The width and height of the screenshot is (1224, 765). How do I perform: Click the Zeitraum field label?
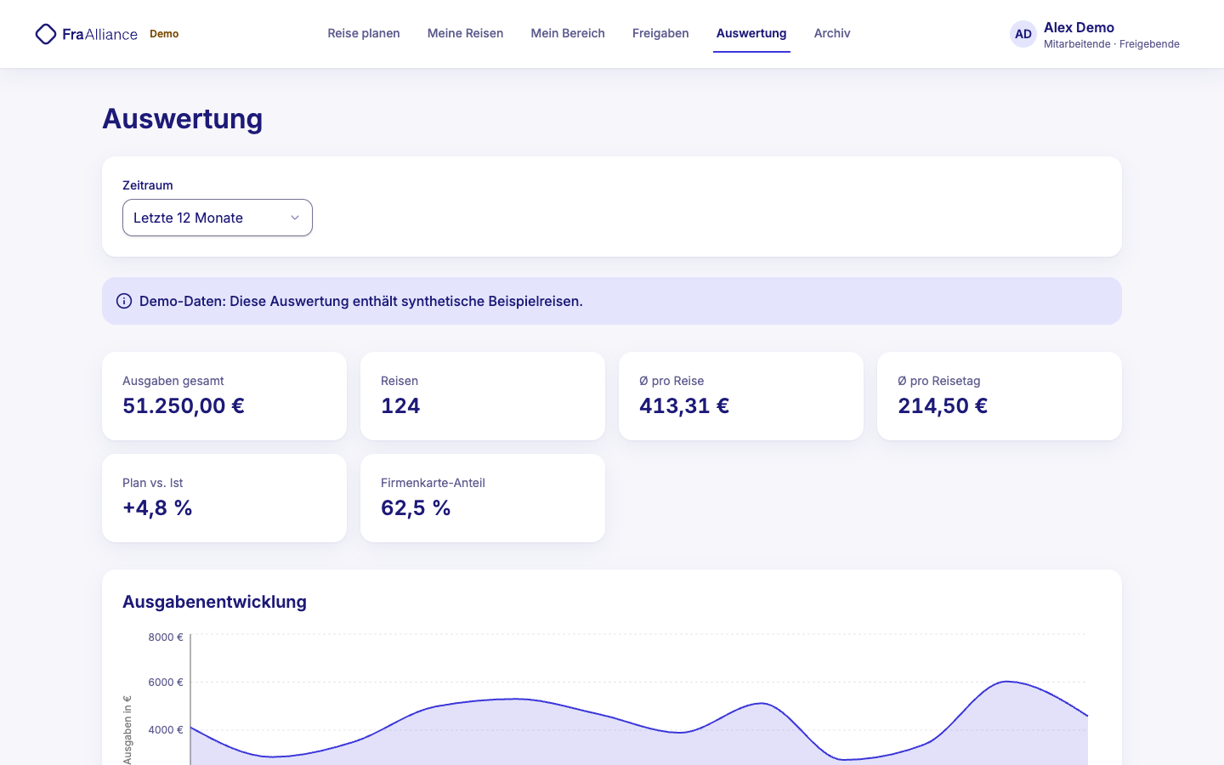[148, 185]
